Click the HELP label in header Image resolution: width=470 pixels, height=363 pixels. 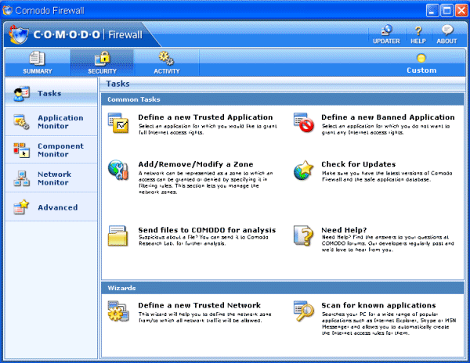tap(418, 41)
